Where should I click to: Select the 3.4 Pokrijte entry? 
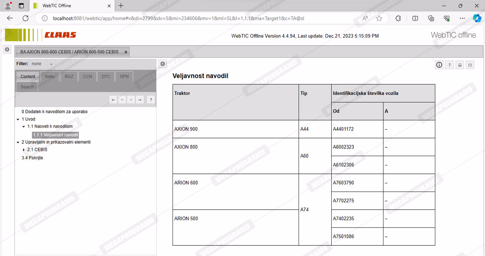click(x=32, y=158)
